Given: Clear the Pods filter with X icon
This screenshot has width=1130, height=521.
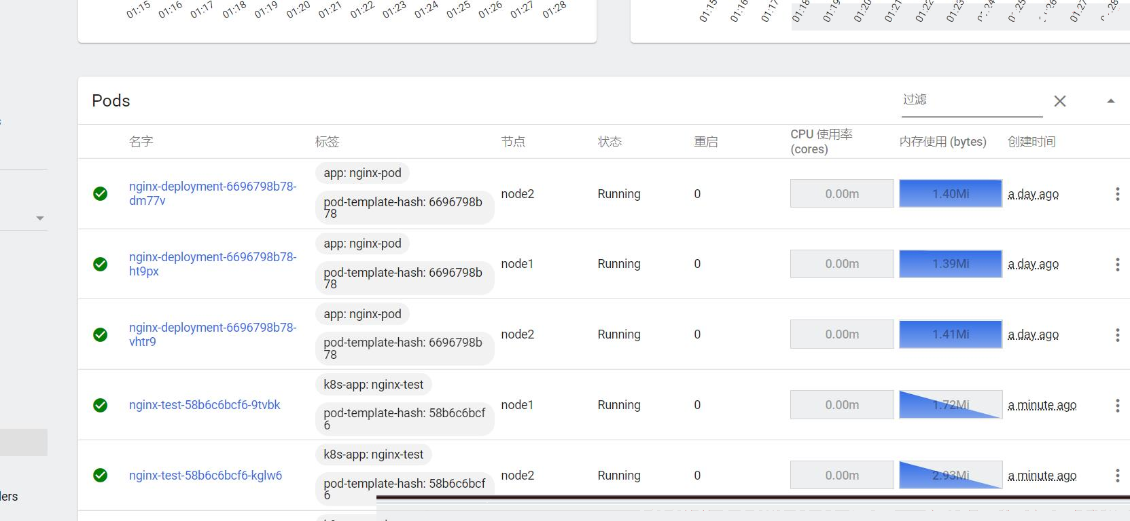Looking at the screenshot, I should click(x=1059, y=101).
